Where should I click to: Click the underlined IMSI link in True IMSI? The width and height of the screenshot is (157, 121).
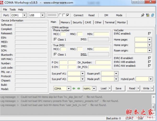click(84, 54)
